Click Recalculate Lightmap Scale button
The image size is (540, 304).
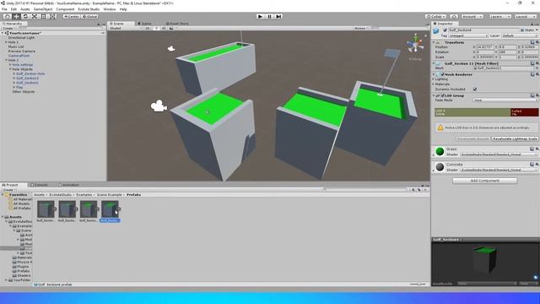click(x=515, y=138)
